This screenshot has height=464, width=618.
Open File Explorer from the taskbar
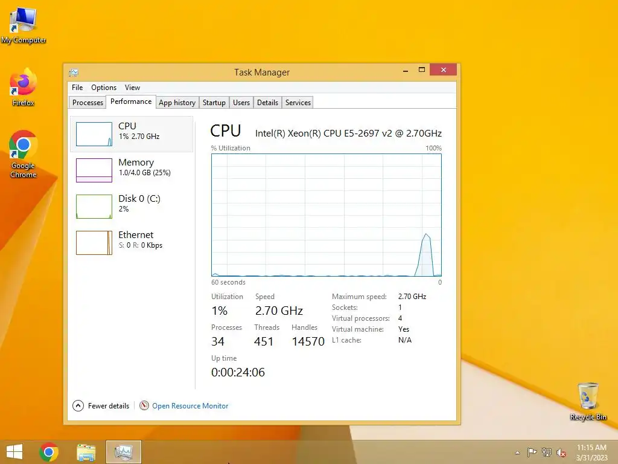click(x=86, y=452)
